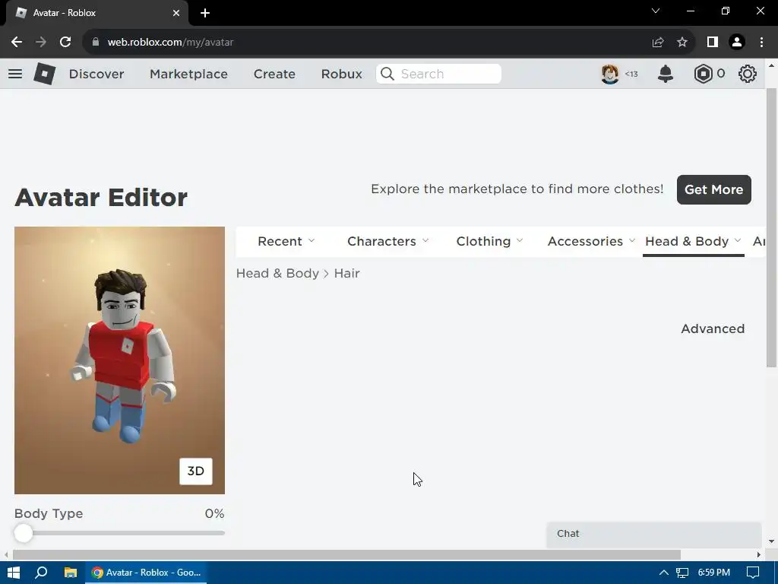Screen dimensions: 778x584
Task: Open the Windows Start menu
Action: click(14, 573)
